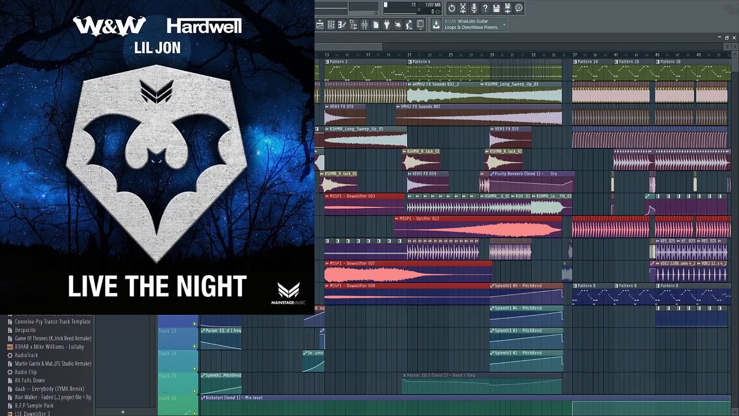Image resolution: width=739 pixels, height=416 pixels.
Task: Save project with floppy disk icon
Action: click(x=497, y=8)
